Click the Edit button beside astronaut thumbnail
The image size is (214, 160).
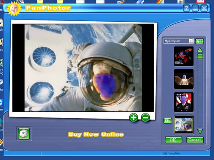coord(168,121)
